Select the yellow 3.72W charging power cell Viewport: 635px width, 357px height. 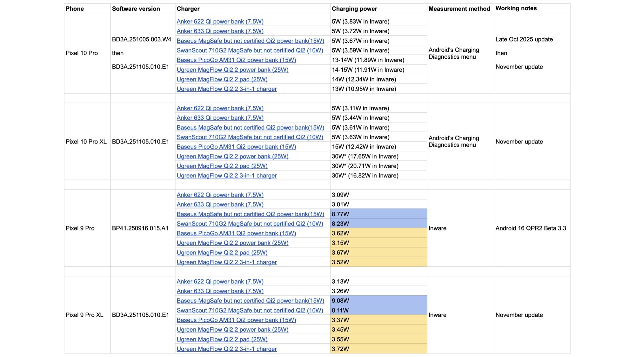click(x=378, y=349)
